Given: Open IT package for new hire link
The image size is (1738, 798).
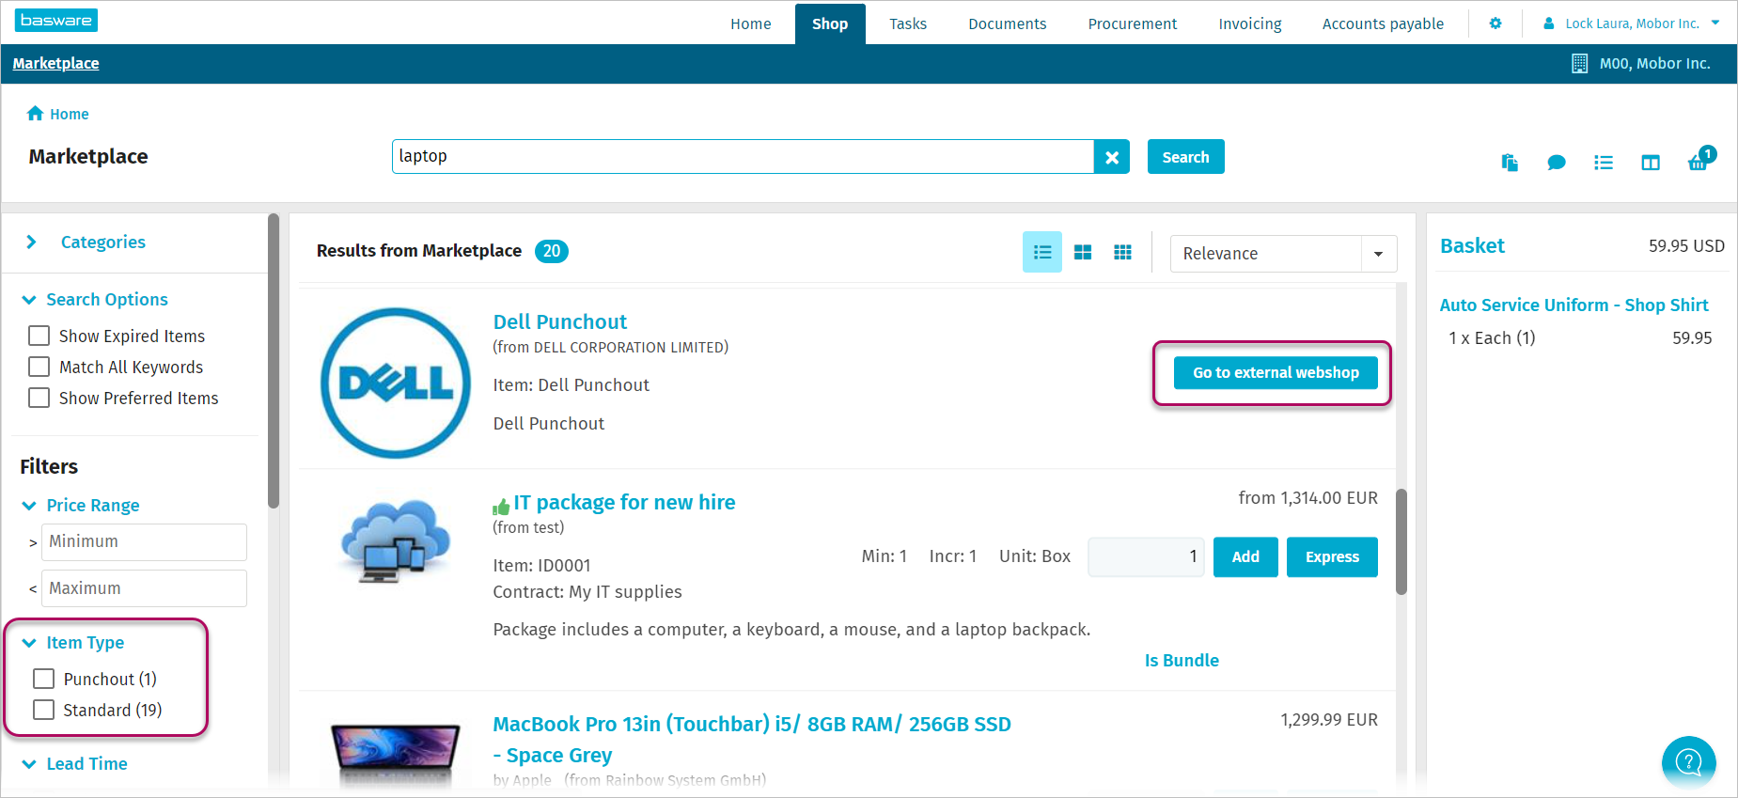Looking at the screenshot, I should [624, 503].
